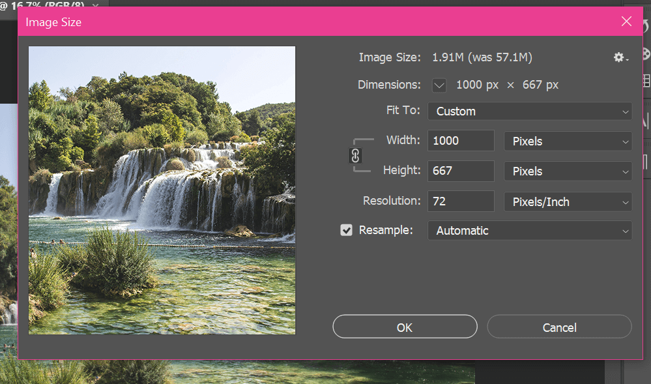Open the Resample Automatic method dropdown

pyautogui.click(x=529, y=231)
